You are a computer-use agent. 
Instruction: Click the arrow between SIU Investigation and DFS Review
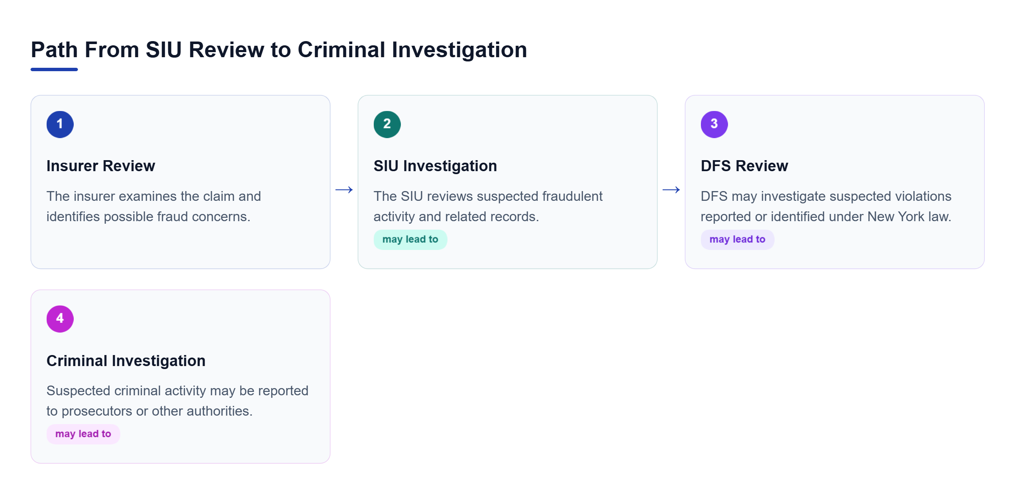point(671,190)
